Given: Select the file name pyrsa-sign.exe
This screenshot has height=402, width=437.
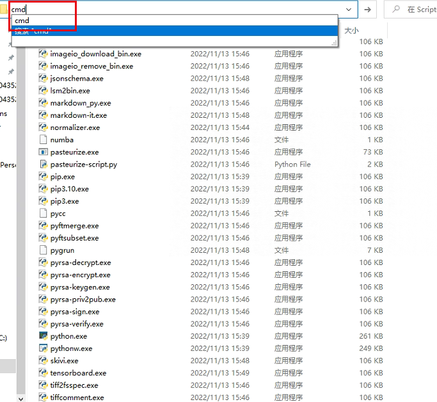Looking at the screenshot, I should coord(75,312).
